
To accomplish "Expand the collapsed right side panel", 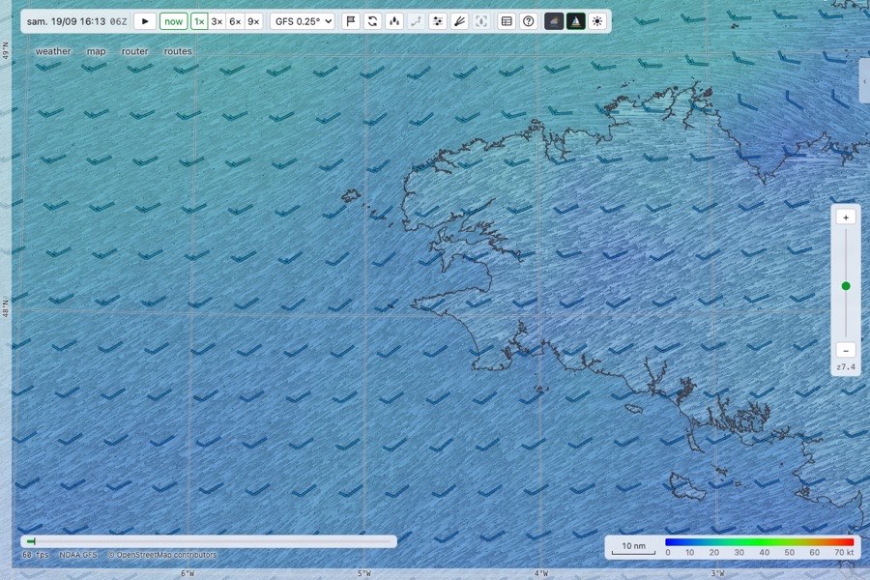I will (864, 81).
